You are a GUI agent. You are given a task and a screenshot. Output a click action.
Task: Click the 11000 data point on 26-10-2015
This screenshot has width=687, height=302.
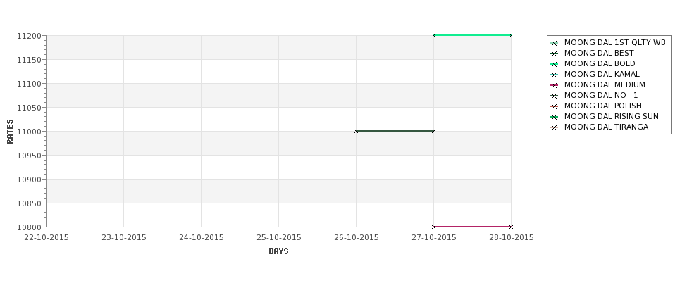coord(357,131)
